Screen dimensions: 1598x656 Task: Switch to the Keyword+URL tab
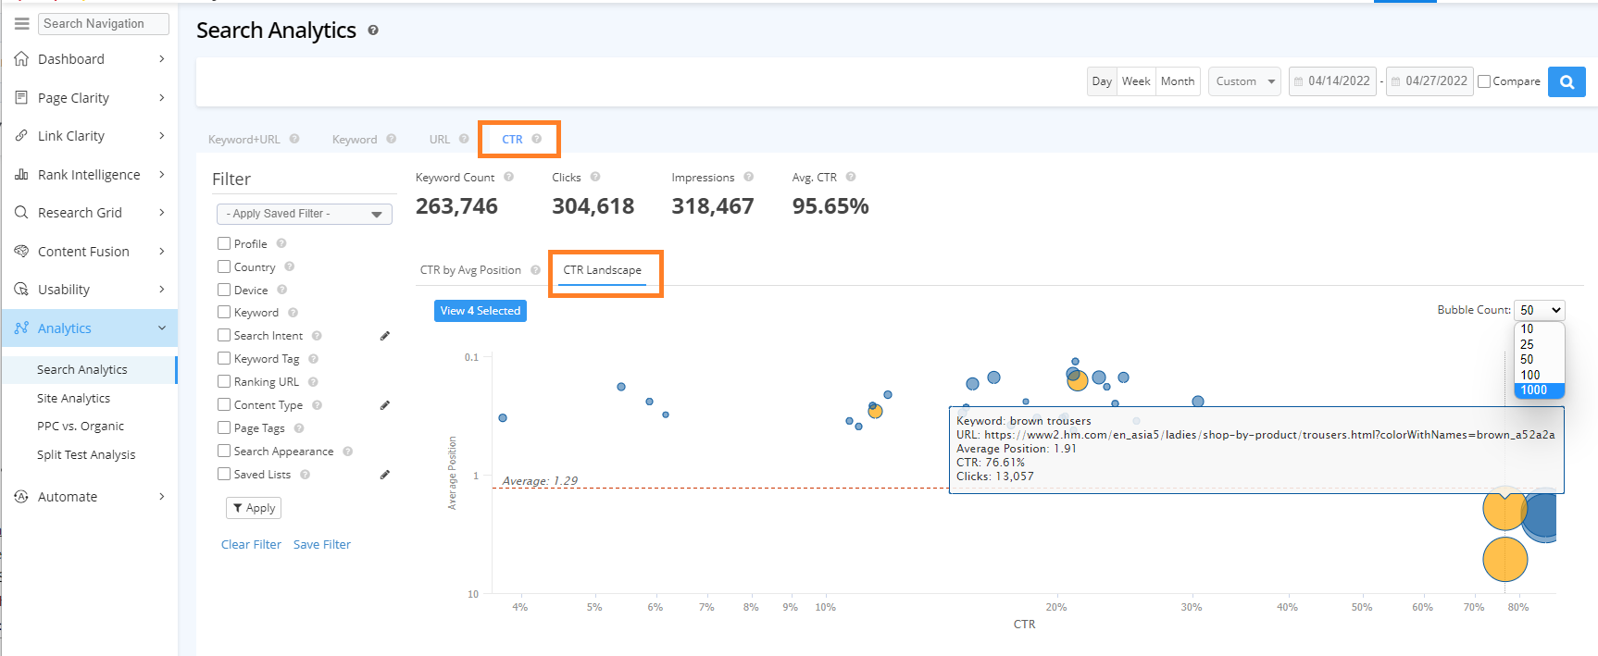(243, 140)
